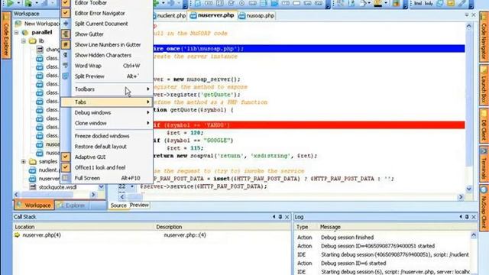
Task: Click the Call Stack panel arrow menu icon
Action: point(274,217)
